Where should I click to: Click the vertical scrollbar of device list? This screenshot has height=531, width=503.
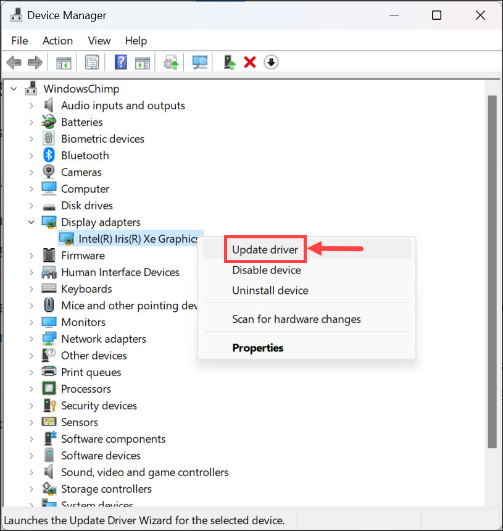[492, 272]
